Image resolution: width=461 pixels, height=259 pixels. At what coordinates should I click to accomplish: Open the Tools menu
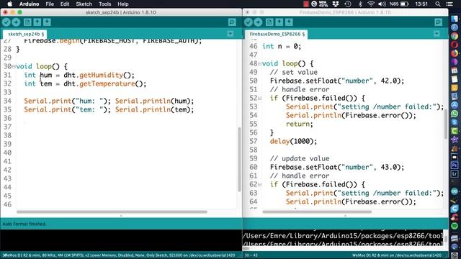(x=104, y=4)
